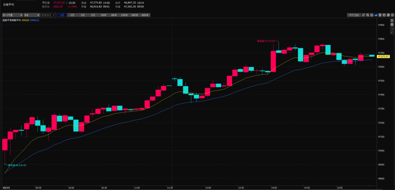Viewport: 395px width, 190px height.
Task: Open the folder icon in toolbar
Action: click(384, 15)
